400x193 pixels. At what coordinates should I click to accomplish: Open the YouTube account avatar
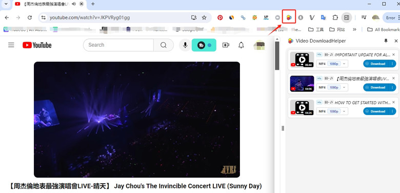(x=259, y=45)
